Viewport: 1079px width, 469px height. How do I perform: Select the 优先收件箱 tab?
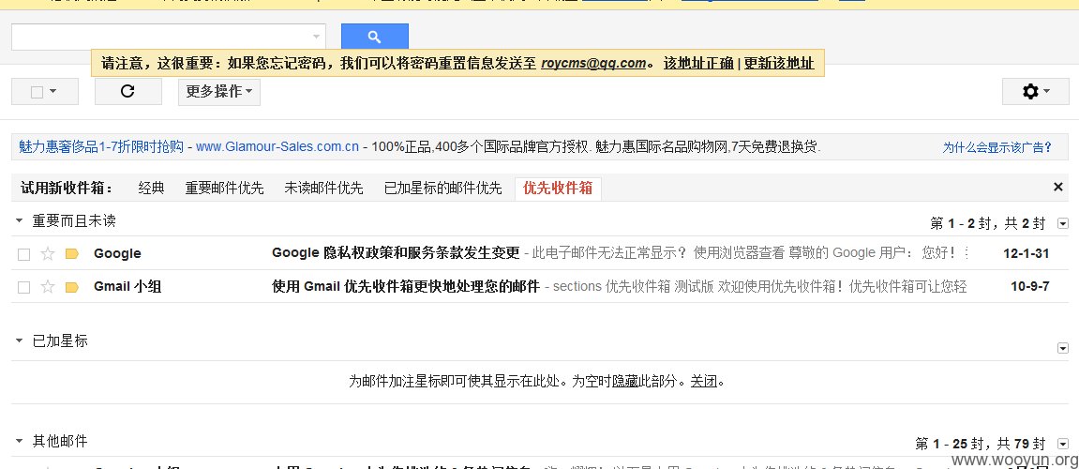pyautogui.click(x=558, y=188)
